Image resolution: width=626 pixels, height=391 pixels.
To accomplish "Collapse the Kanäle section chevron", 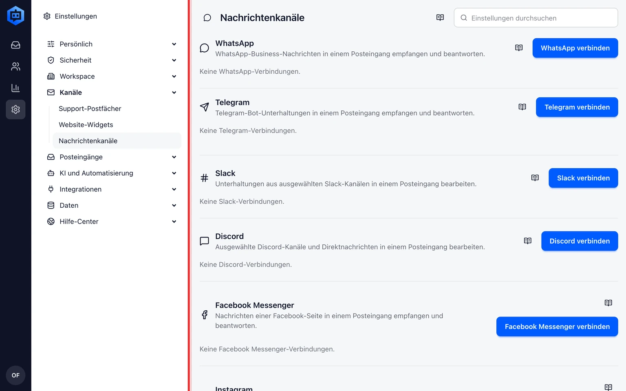I will (174, 92).
